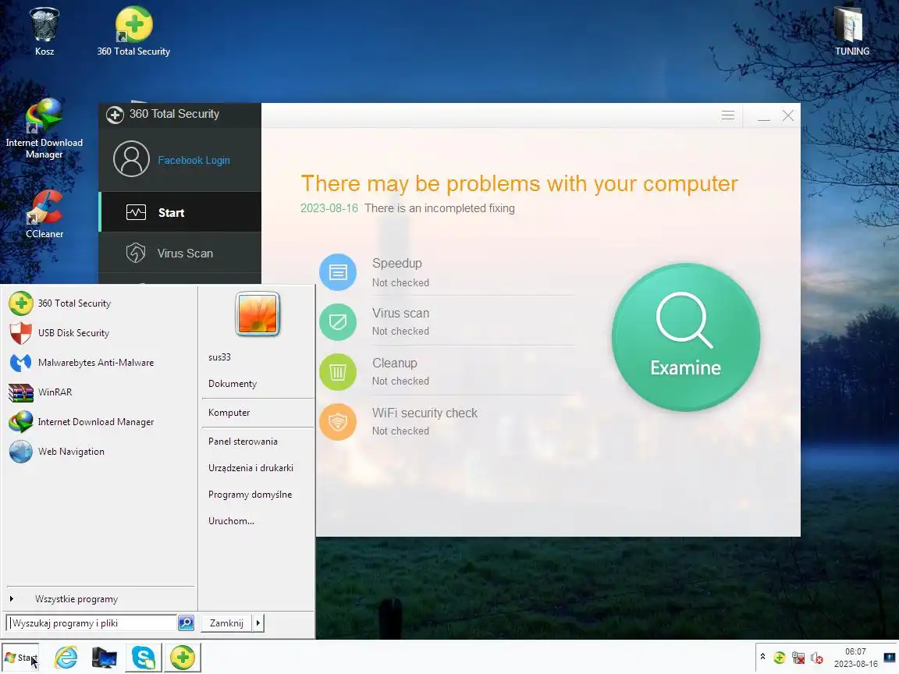Click the Speedup round icon

coord(338,272)
